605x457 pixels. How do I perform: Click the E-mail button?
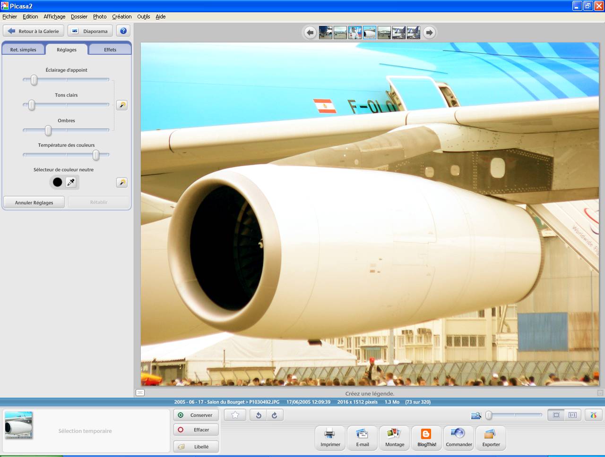(x=363, y=438)
